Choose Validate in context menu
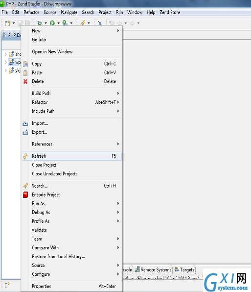The image size is (251, 292). click(72, 230)
